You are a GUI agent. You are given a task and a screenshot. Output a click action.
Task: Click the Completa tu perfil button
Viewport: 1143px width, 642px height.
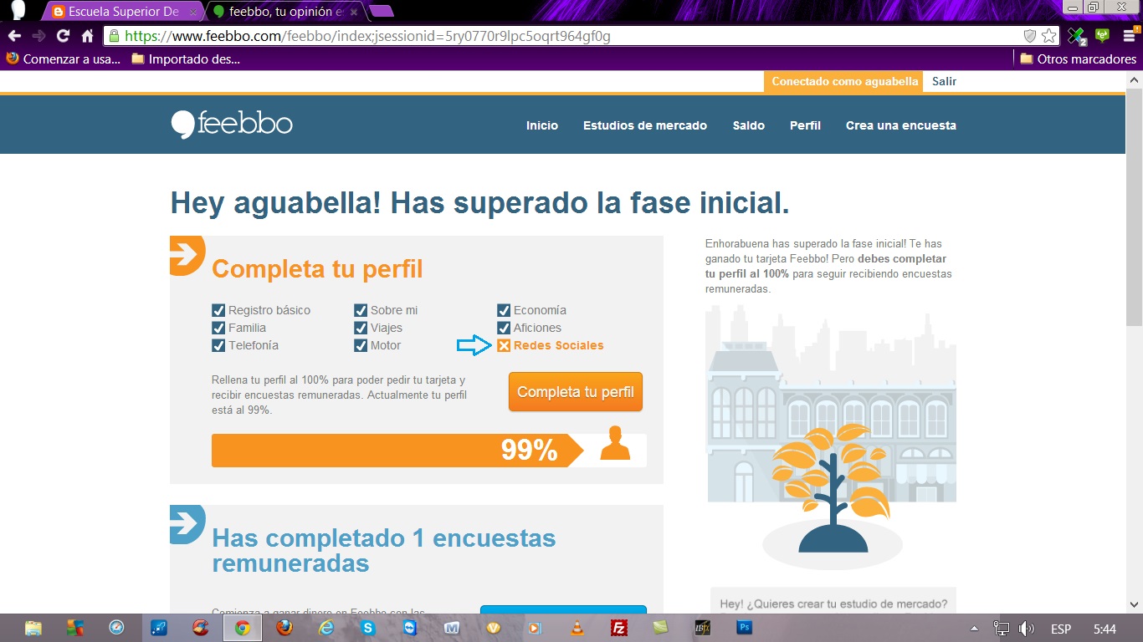[x=575, y=391]
